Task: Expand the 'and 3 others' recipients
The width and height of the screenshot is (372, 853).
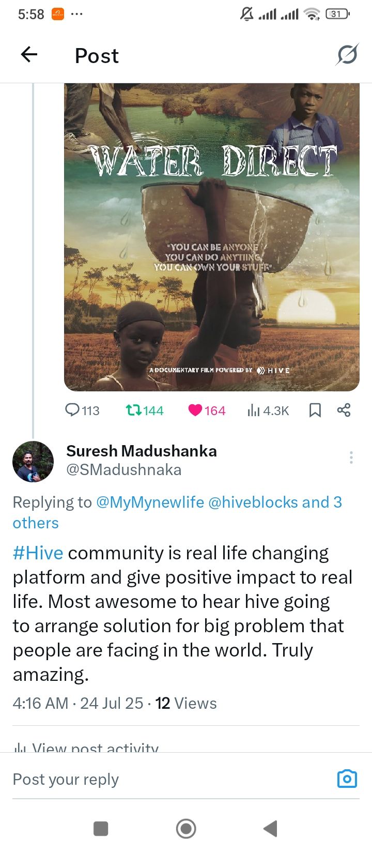Action: coord(177,512)
